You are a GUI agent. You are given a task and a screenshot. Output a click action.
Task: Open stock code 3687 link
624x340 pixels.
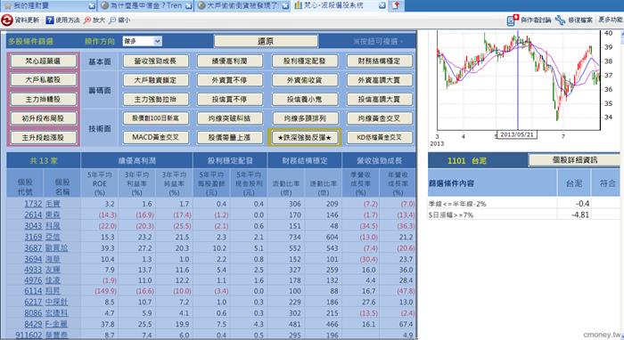[x=33, y=247]
